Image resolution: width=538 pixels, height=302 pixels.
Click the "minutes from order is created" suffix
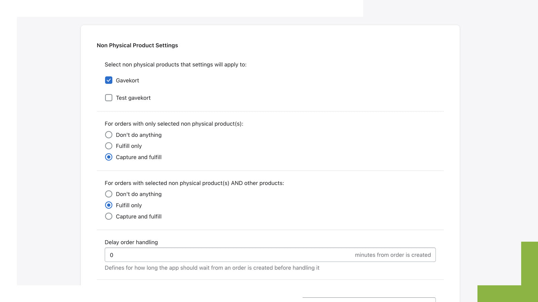[x=393, y=255]
